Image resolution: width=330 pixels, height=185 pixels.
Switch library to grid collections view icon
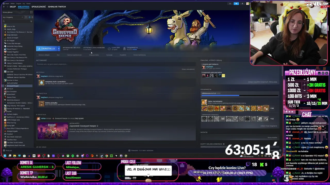click(x=31, y=12)
